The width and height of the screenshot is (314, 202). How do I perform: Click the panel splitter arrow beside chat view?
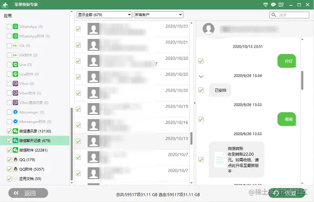point(195,103)
